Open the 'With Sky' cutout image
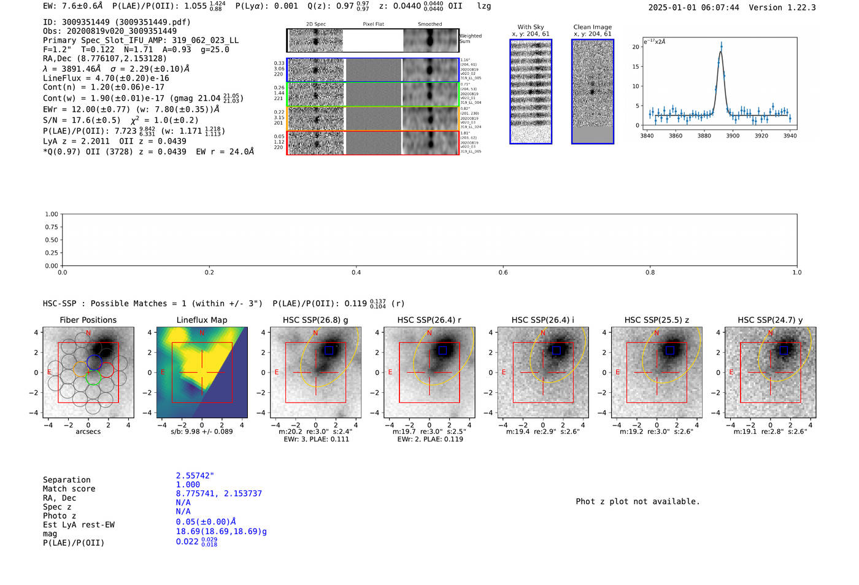This screenshot has height=585, width=859. (531, 91)
